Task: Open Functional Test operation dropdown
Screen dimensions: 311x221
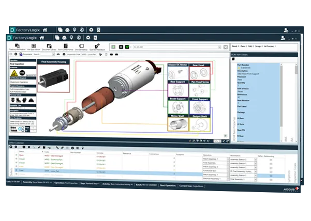Action: 228,171
